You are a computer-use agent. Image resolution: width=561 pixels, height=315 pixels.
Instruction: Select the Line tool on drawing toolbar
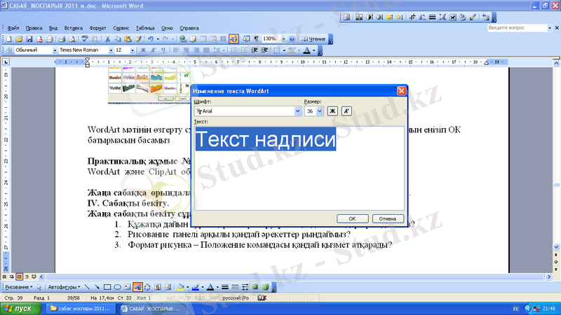click(87, 287)
